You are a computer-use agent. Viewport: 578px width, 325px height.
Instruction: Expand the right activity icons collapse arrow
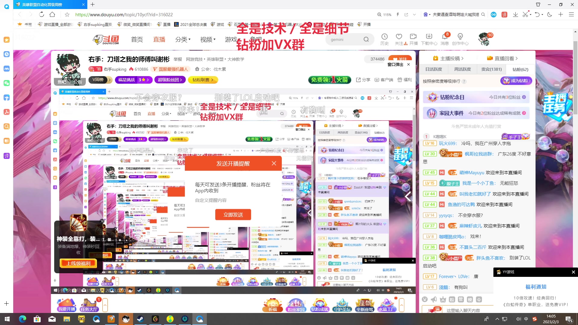tap(402, 305)
